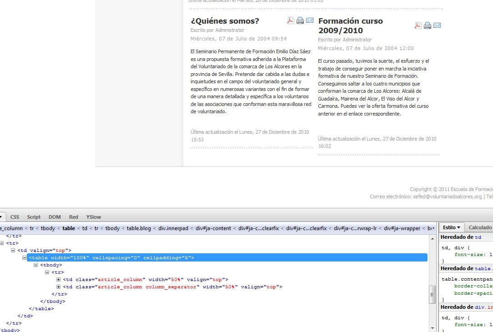
Task: Select the Calculado side panel tab
Action: 480,227
